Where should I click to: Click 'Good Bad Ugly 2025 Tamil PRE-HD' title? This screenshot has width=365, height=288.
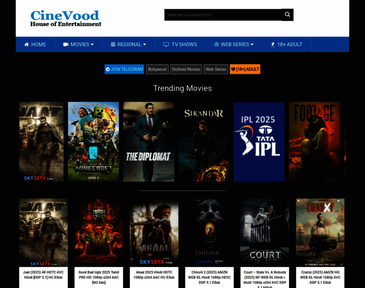click(x=99, y=277)
